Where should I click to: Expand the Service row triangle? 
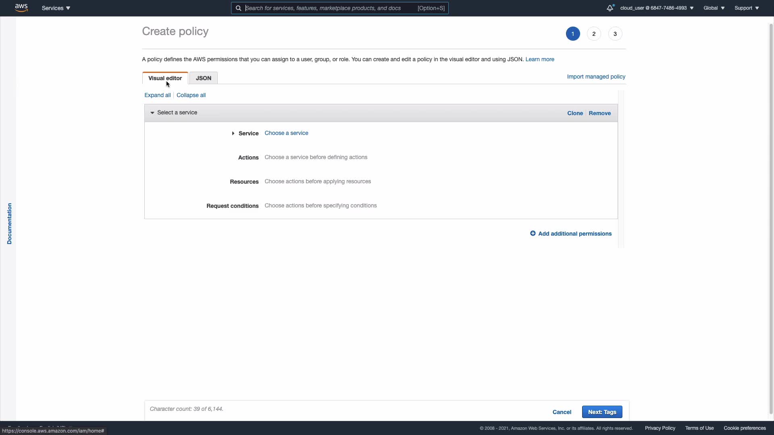[x=233, y=133]
